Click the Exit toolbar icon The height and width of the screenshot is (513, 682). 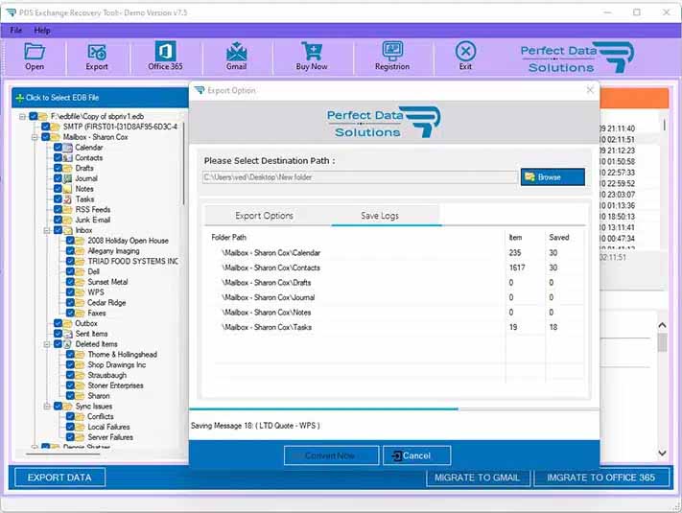click(465, 52)
